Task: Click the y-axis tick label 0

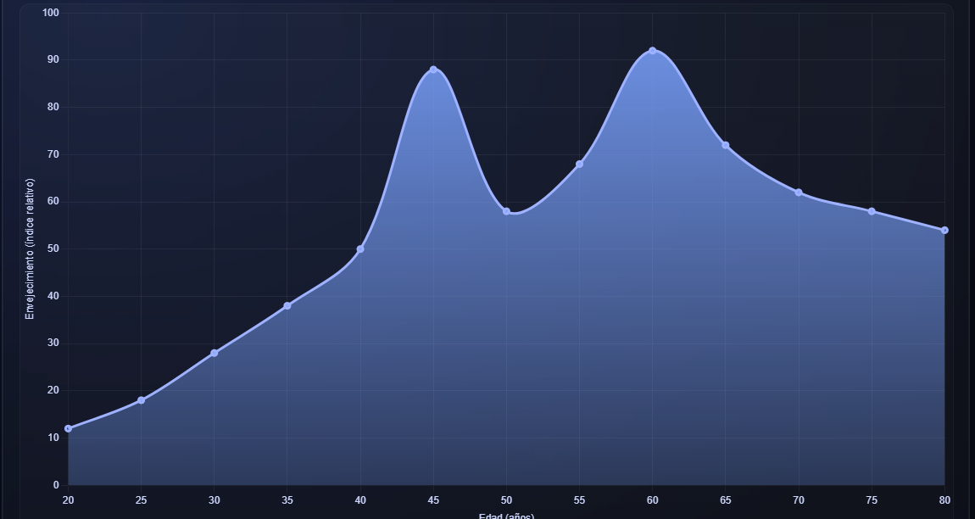Action: [56, 485]
